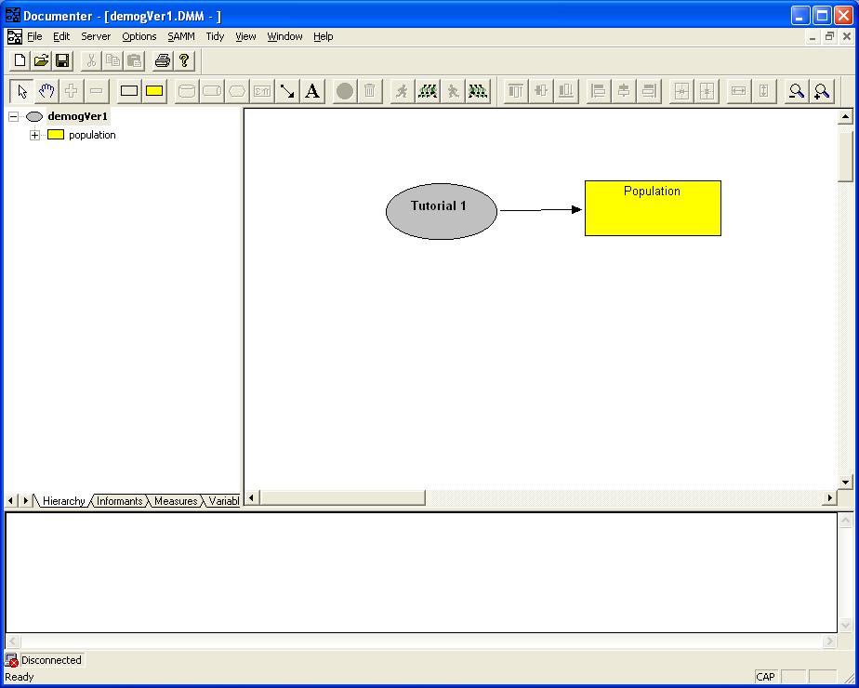Viewport: 859px width, 688px height.
Task: Click the last group of runners icon
Action: pos(478,91)
